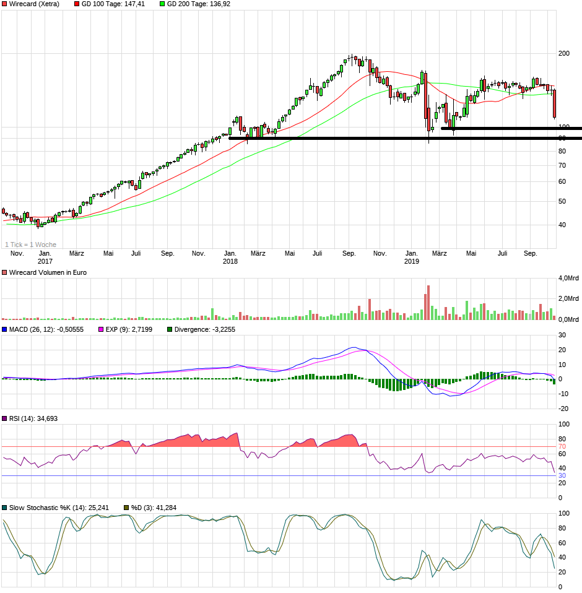Click the 'GD 100 Tage: 147,41' label
Screen dimensions: 582x593
(x=113, y=4)
